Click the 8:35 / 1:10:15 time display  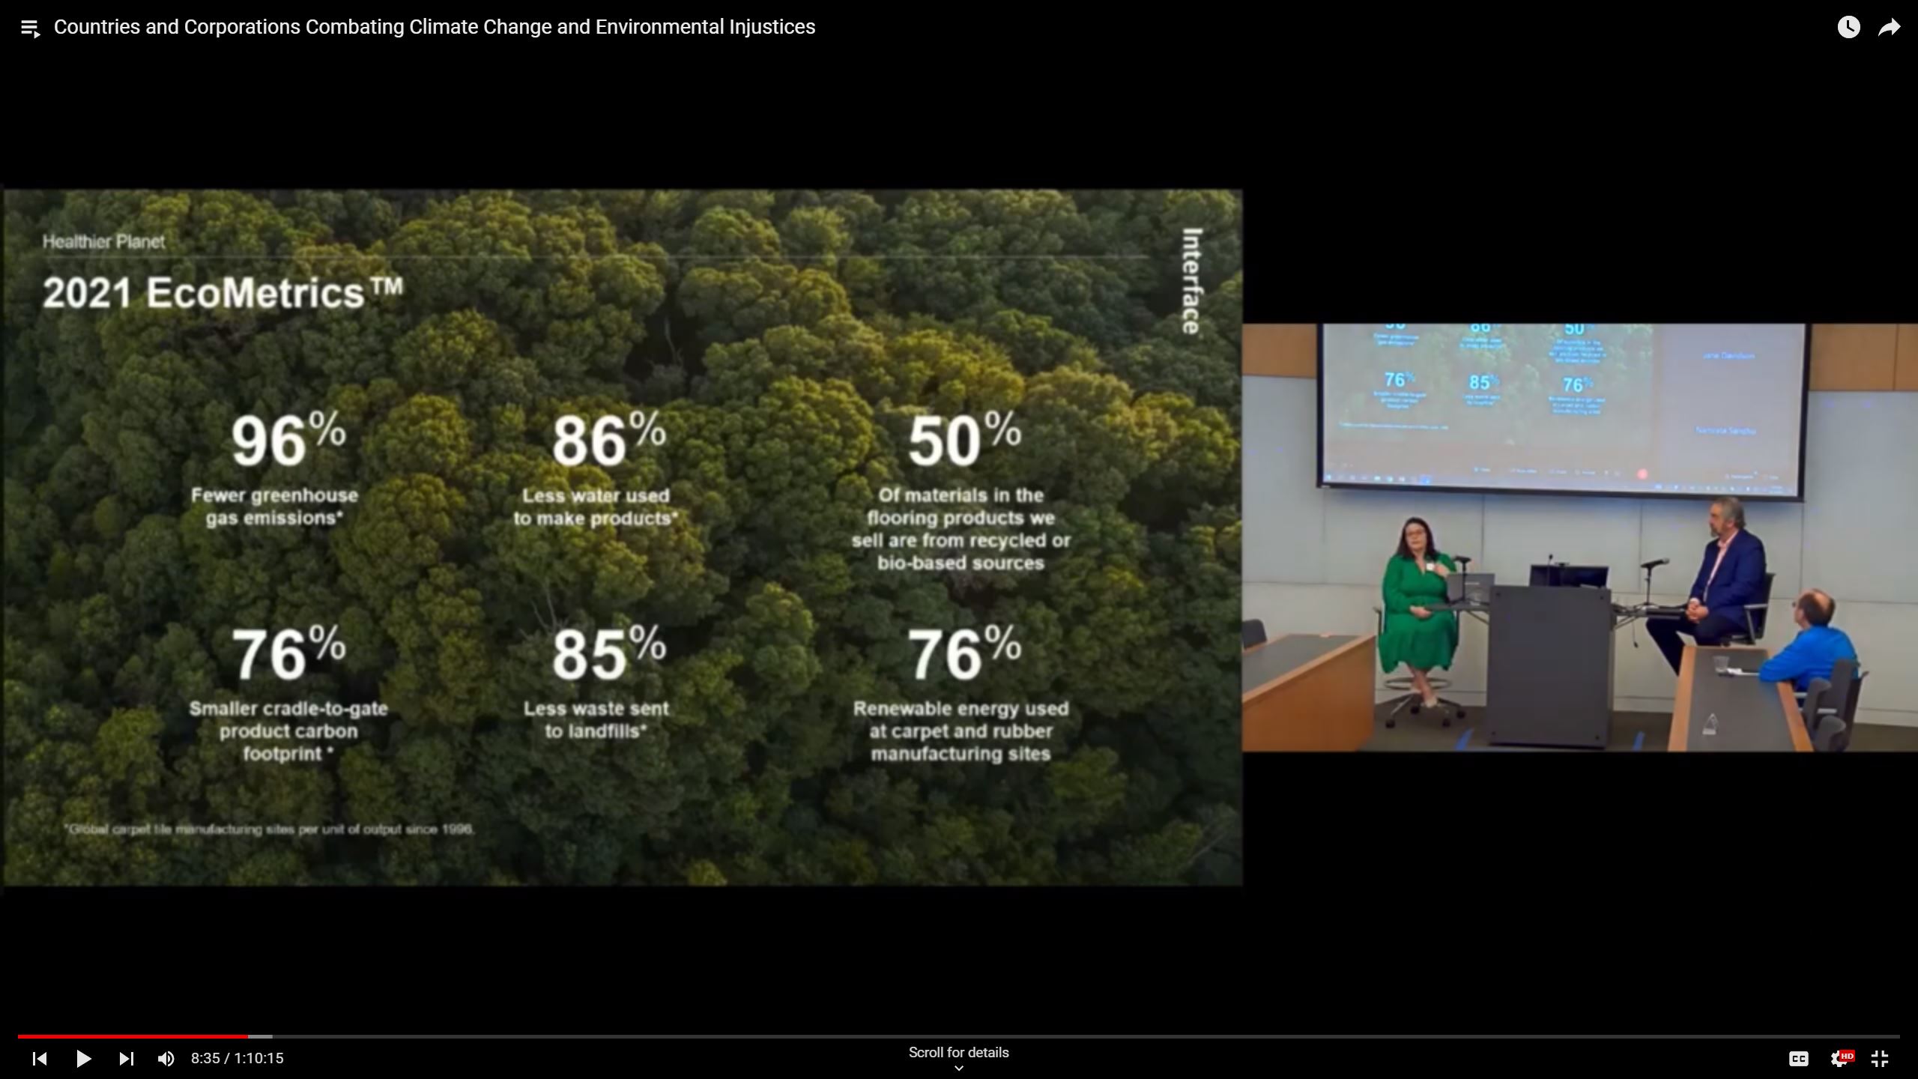[x=237, y=1058]
